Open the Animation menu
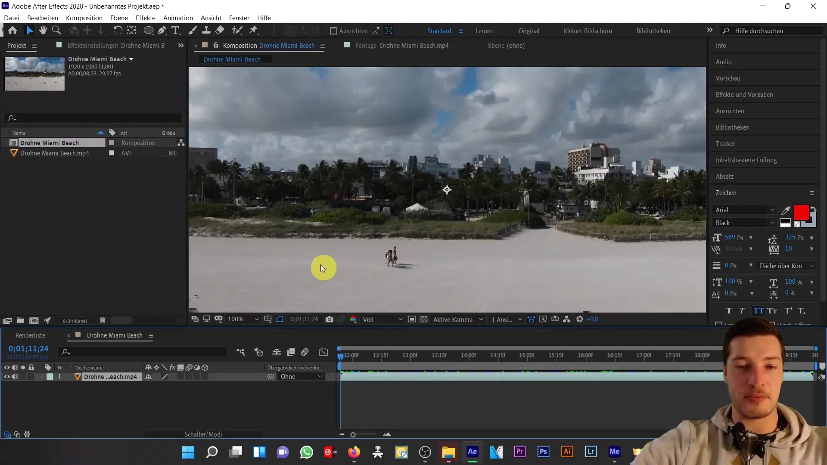The width and height of the screenshot is (827, 465). pos(178,18)
